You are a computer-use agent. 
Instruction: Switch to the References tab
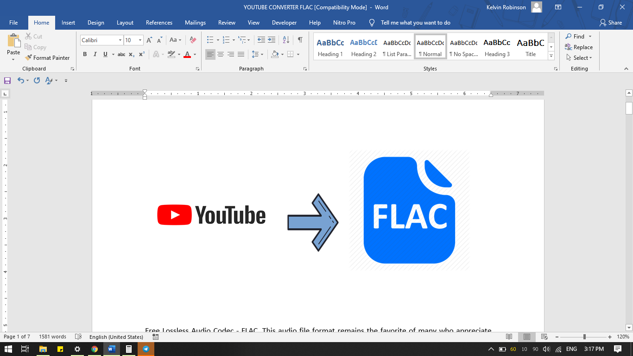coord(159,23)
